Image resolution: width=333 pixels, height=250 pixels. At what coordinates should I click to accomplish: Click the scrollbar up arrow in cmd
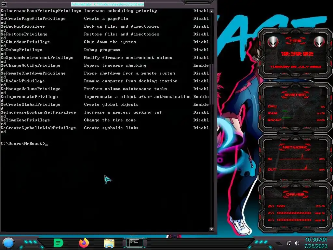point(211,11)
